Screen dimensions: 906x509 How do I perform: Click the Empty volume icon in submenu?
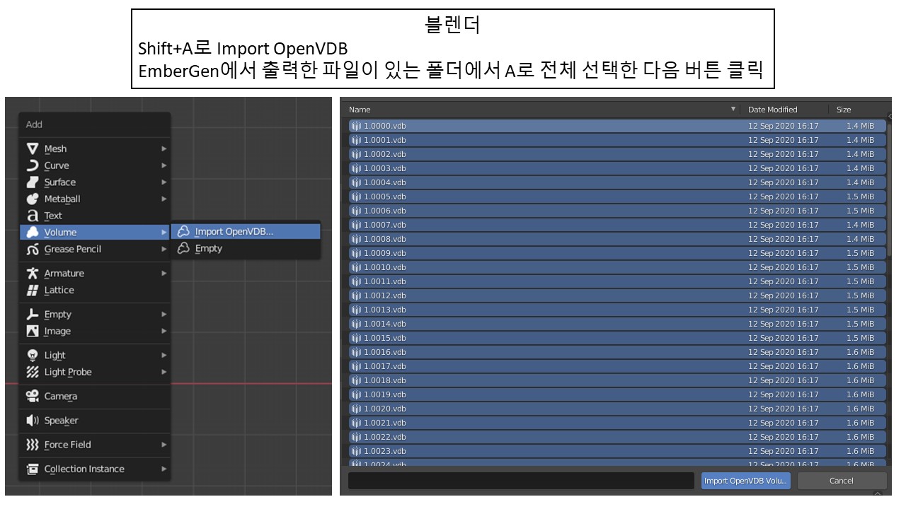(x=184, y=248)
